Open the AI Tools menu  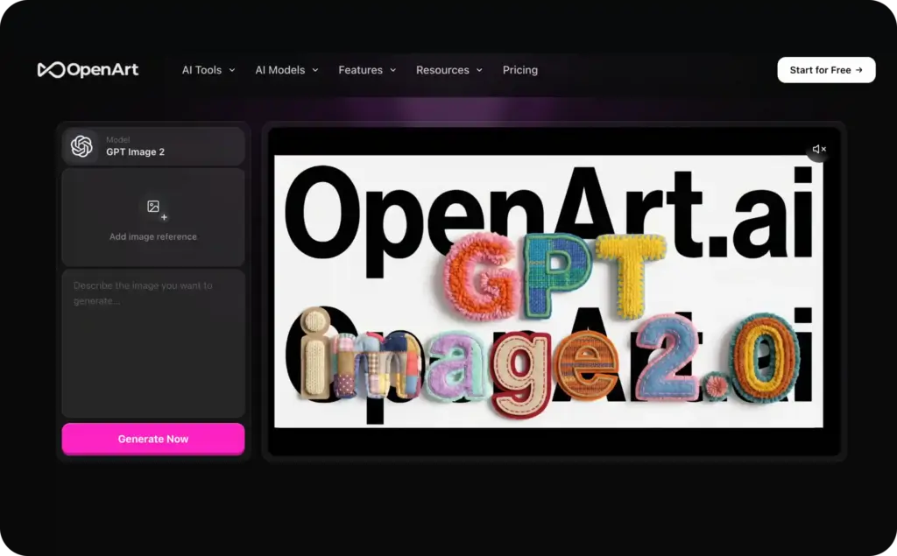click(x=208, y=70)
